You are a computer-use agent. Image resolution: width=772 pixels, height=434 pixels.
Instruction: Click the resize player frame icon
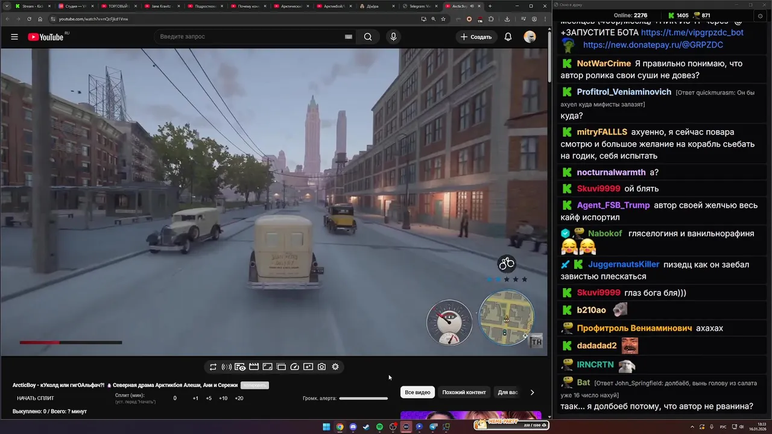click(267, 366)
